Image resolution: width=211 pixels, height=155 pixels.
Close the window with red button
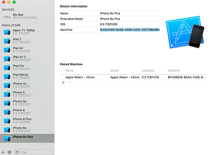(x=4, y=2)
